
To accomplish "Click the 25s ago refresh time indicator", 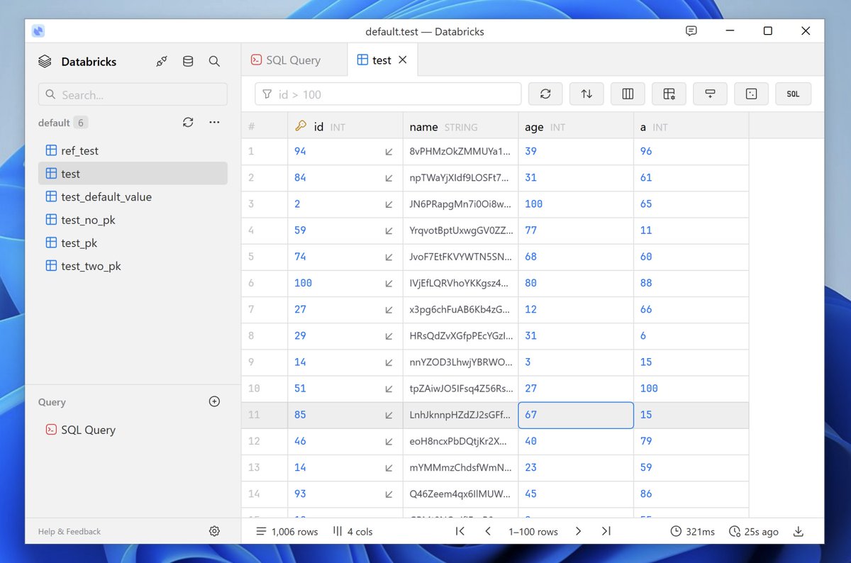I will point(754,531).
